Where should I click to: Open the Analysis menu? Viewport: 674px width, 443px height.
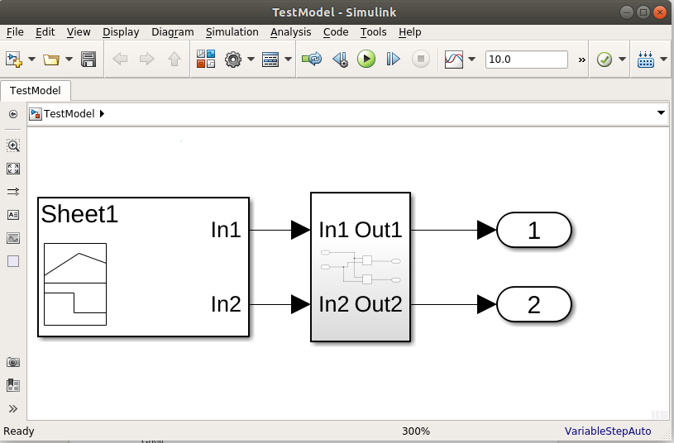click(290, 32)
